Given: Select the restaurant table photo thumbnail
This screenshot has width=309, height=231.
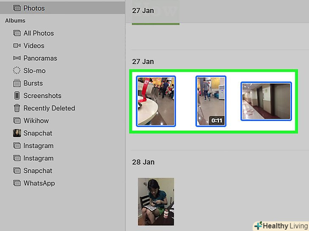Looking at the screenshot, I should 156,101.
